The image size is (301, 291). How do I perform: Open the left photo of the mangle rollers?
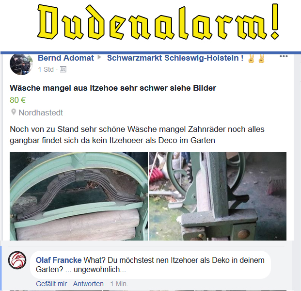click(79, 196)
